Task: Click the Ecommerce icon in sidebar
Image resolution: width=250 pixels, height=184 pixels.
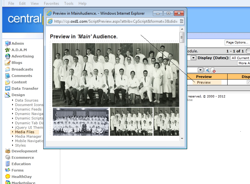Action: (x=8, y=157)
